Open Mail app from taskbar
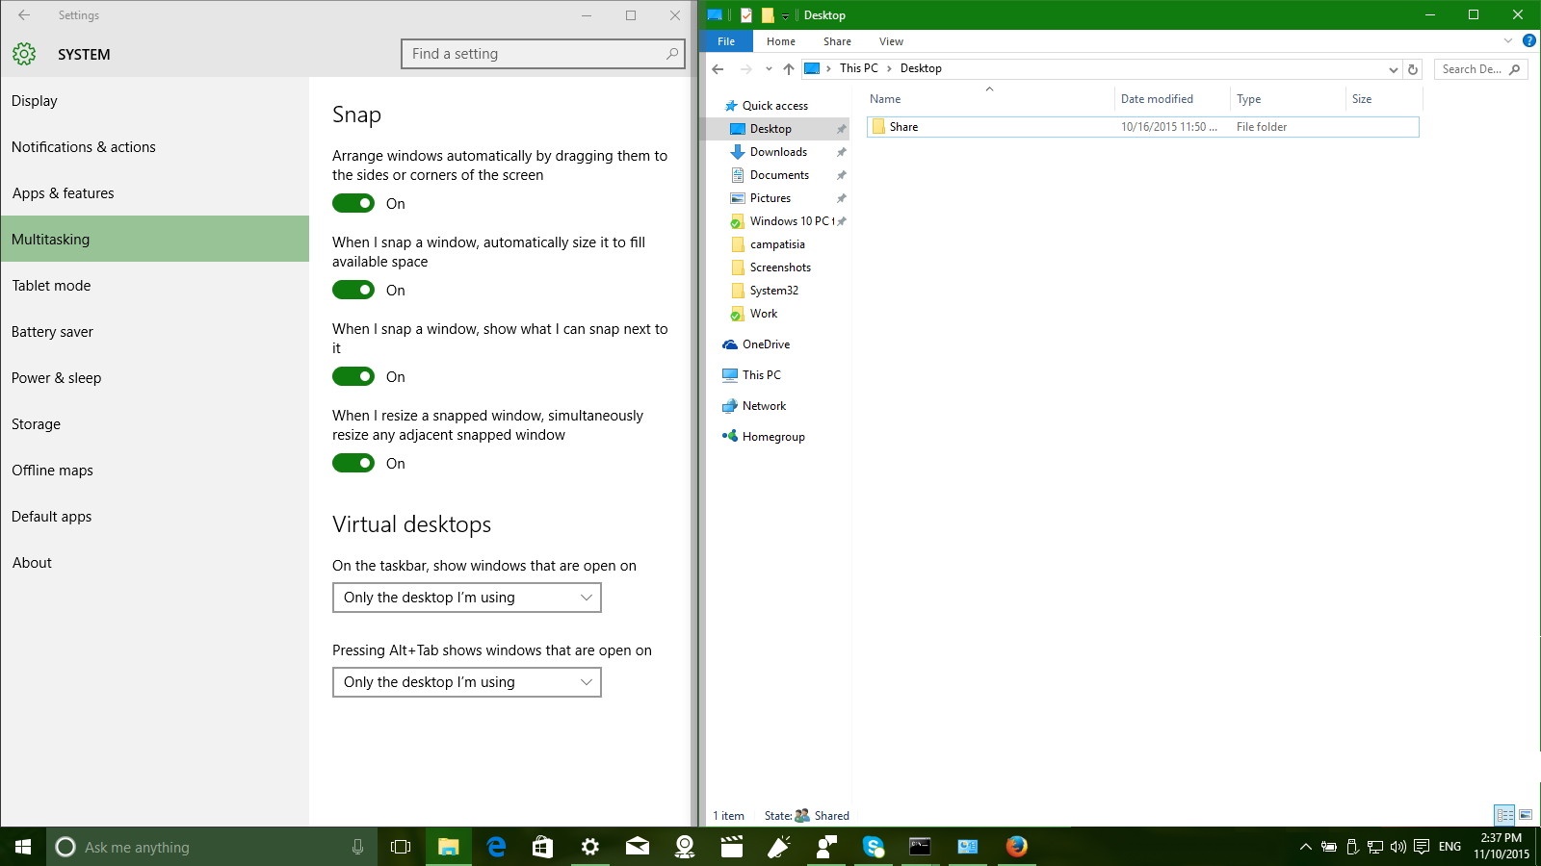The image size is (1541, 866). (638, 847)
